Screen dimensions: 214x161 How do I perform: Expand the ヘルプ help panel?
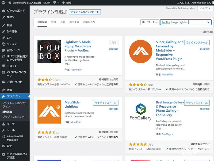pyautogui.click(x=205, y=8)
